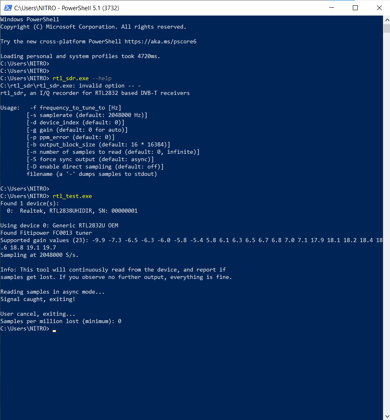This screenshot has height=420, width=390.
Task: Click the -D enable direct sampling line
Action: pos(95,167)
